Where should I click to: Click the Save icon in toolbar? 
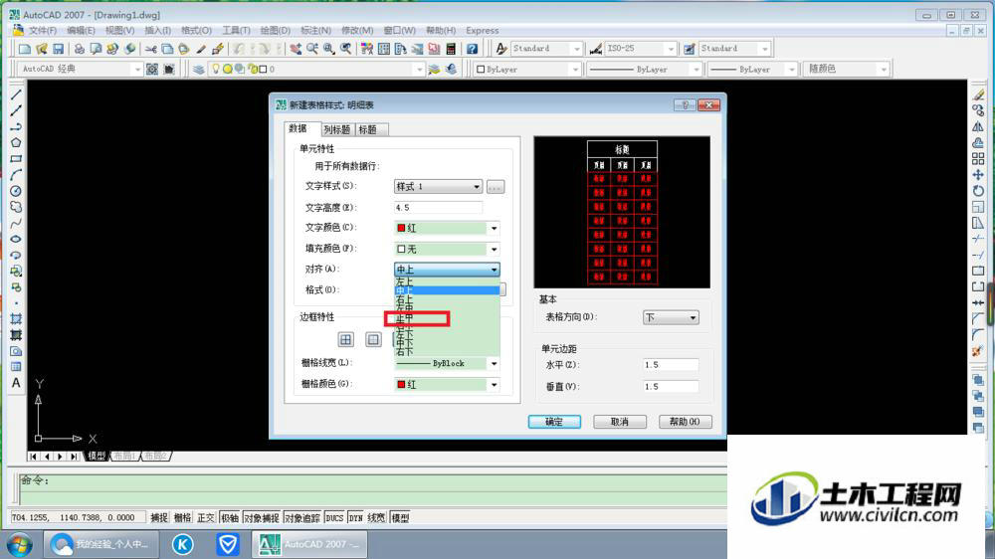tap(58, 48)
